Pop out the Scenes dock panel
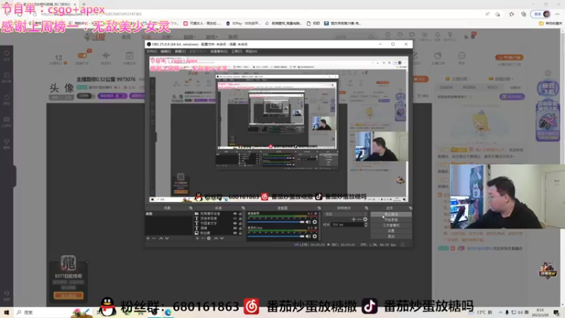Viewport: 565px width, 318px height. pyautogui.click(x=191, y=208)
